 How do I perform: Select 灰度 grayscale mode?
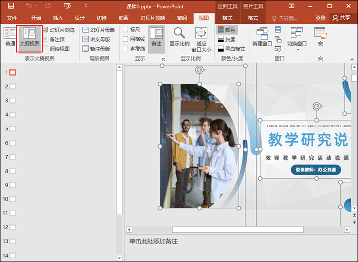[x=226, y=39]
